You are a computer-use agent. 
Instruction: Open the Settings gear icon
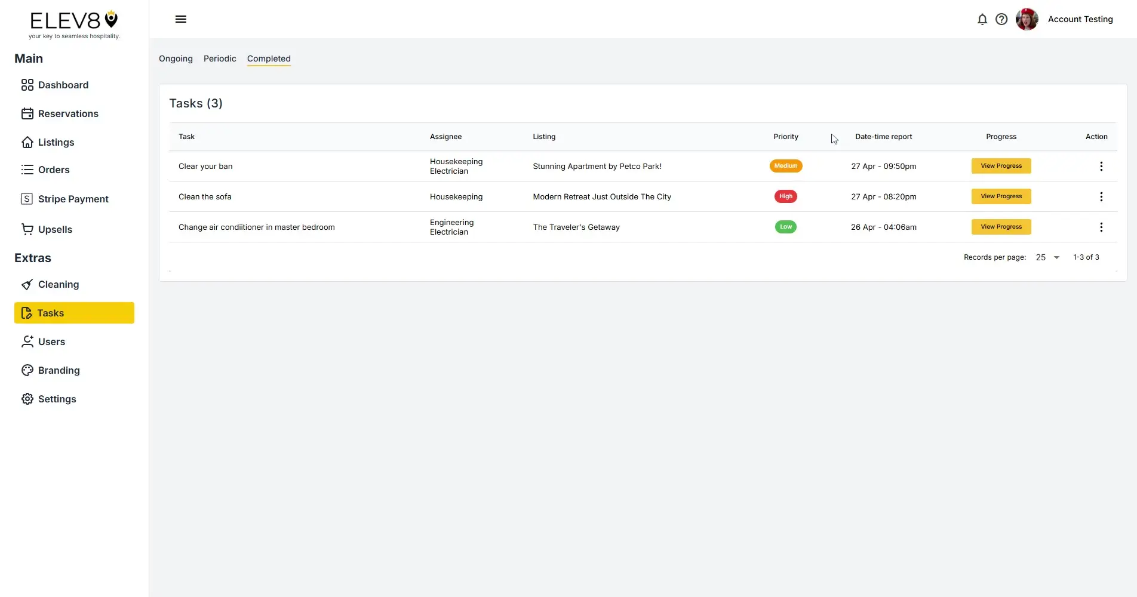pos(27,399)
